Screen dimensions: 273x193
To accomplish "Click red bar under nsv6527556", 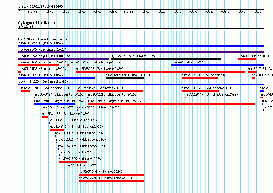I will coord(247,59).
